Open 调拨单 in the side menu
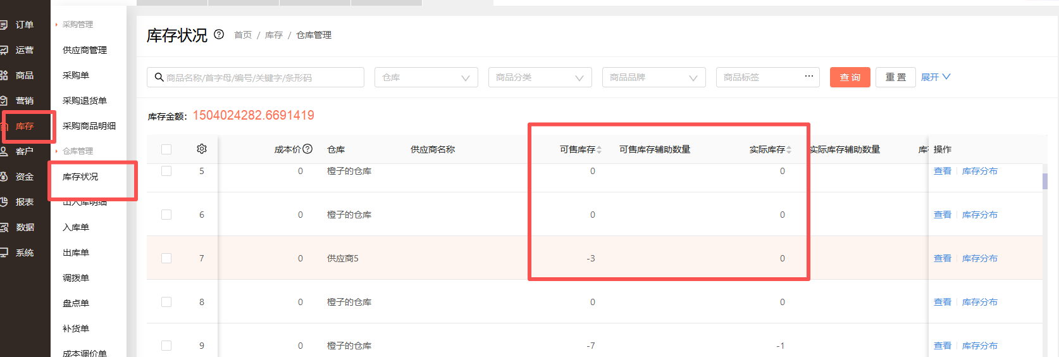The image size is (1059, 357). click(76, 278)
